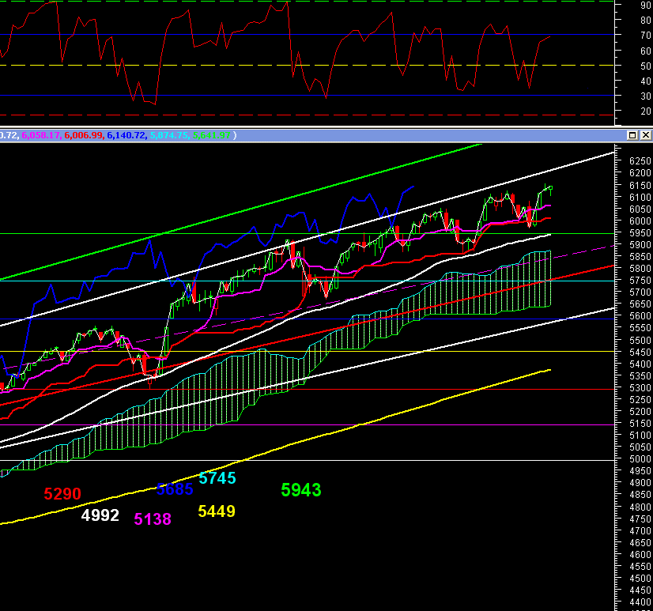Click the 5450 price axis label

tap(640, 352)
